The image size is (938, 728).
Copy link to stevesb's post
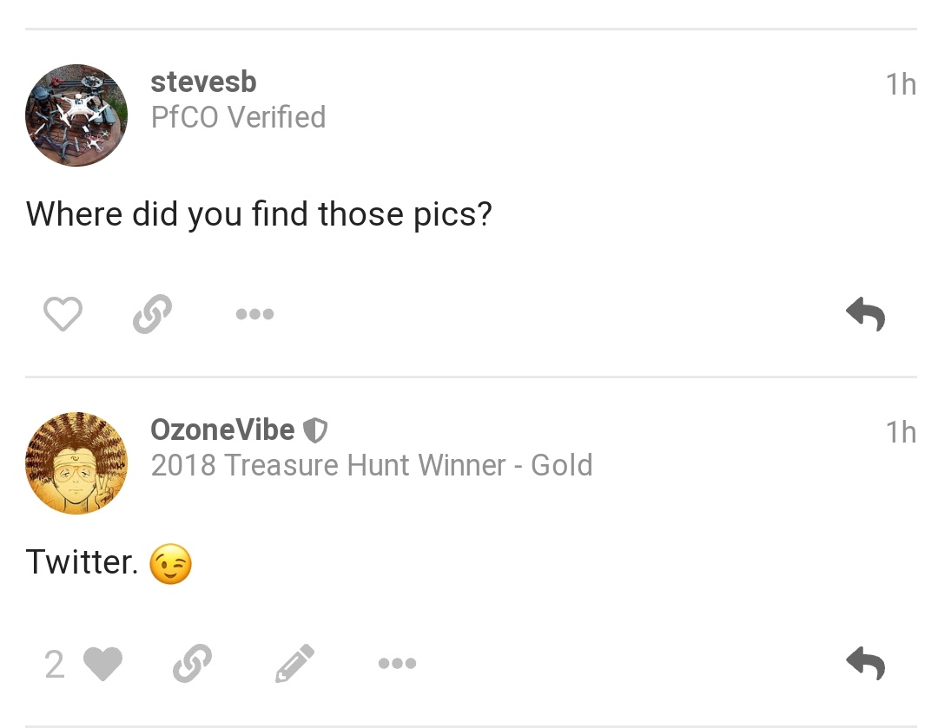[153, 314]
